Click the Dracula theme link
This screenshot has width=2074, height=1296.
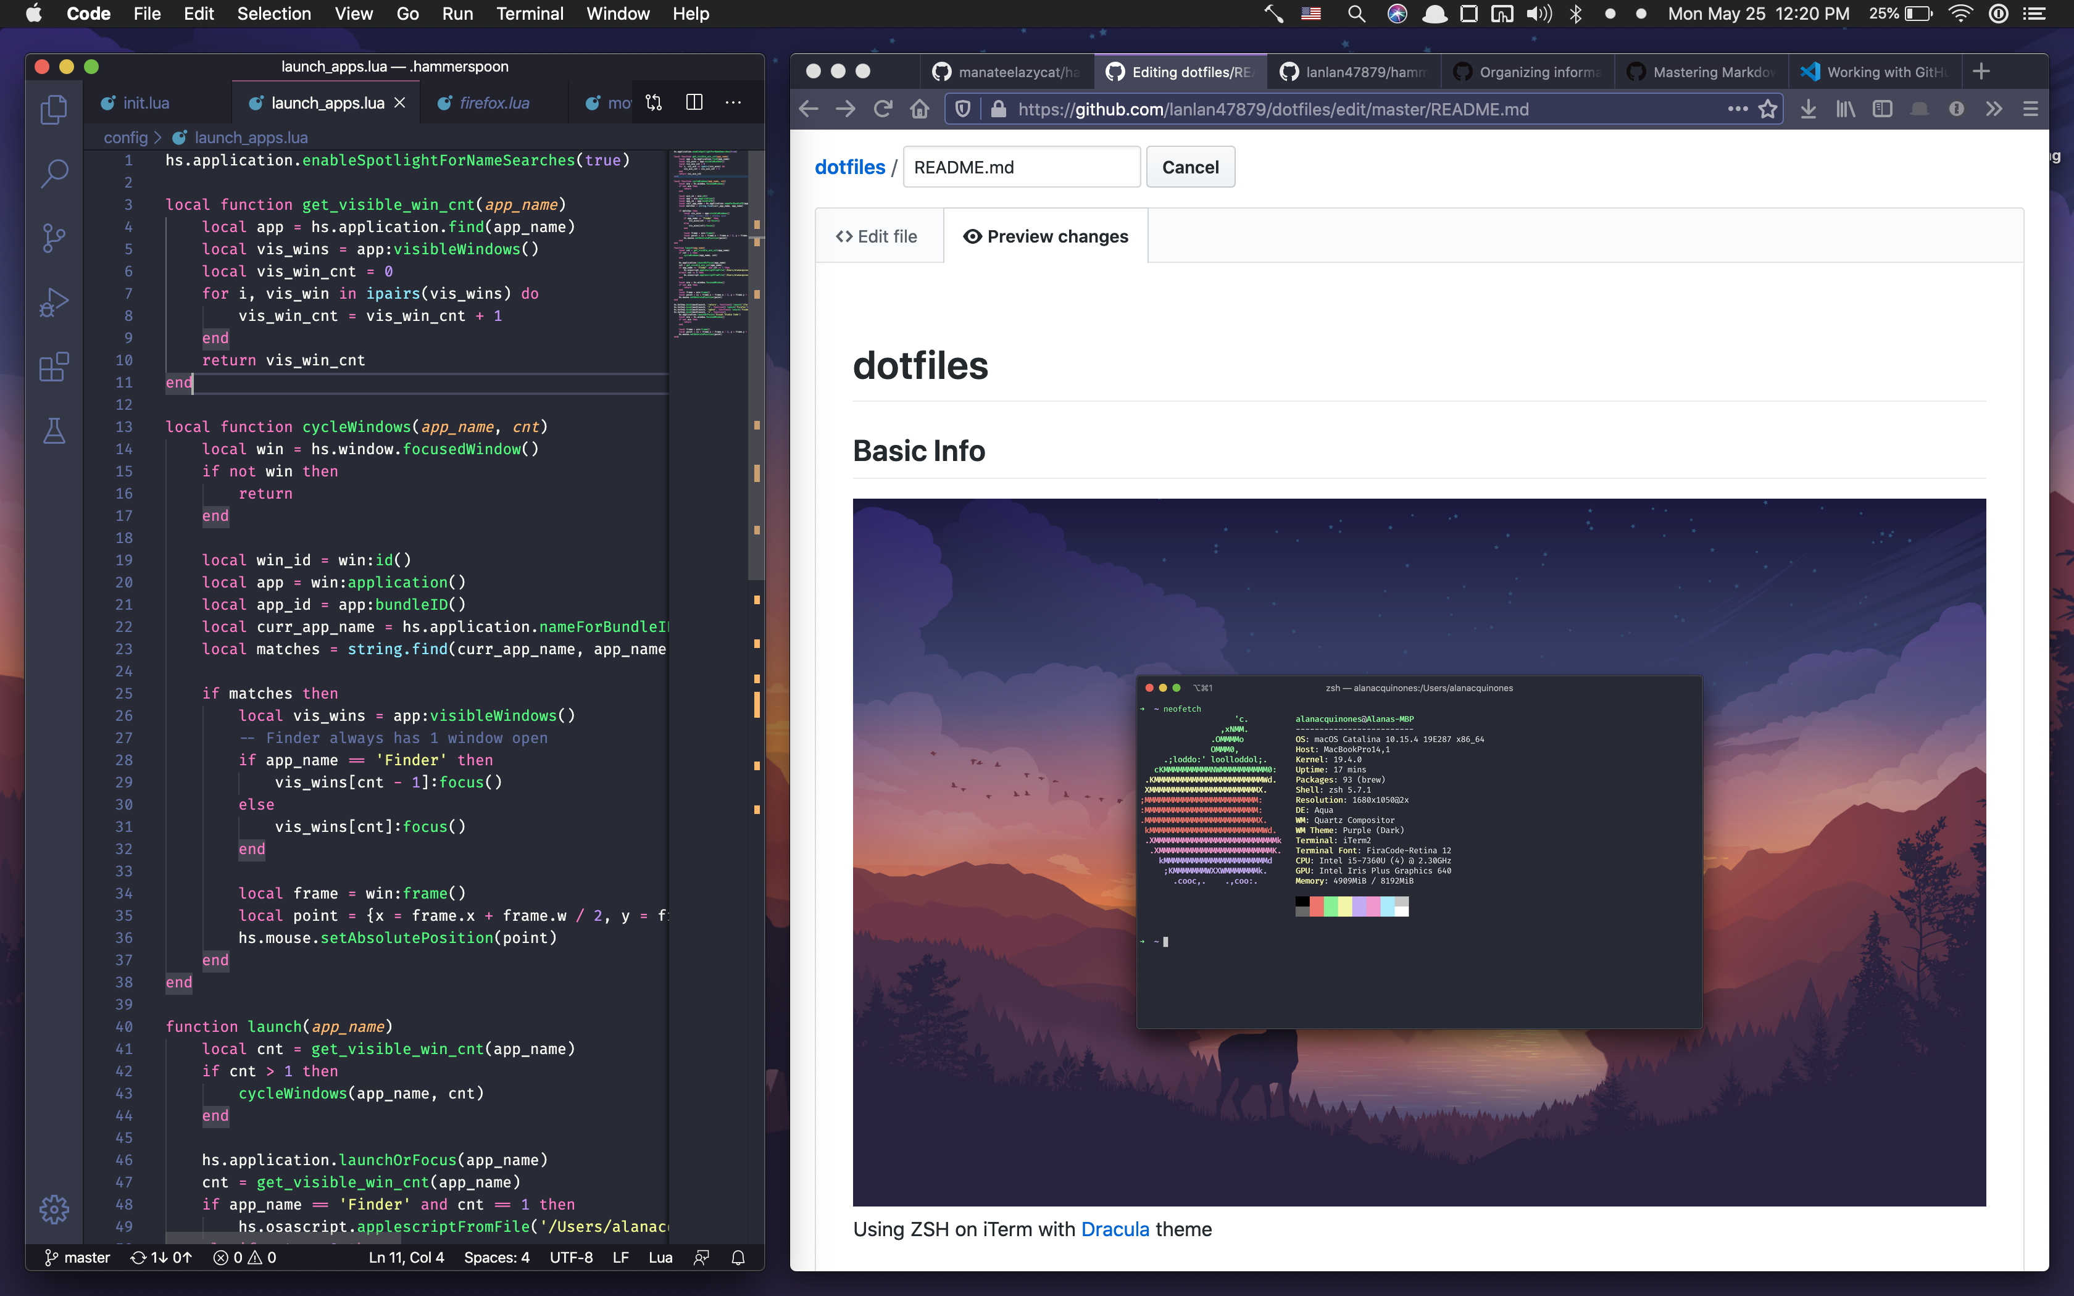[x=1114, y=1229]
